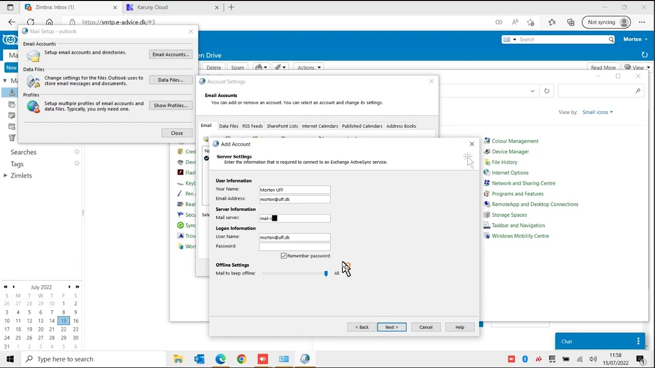Switch to the RSS Feeds tab

pos(252,126)
